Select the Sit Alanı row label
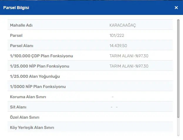Screen dimensions: 183x140 click(x=18, y=107)
